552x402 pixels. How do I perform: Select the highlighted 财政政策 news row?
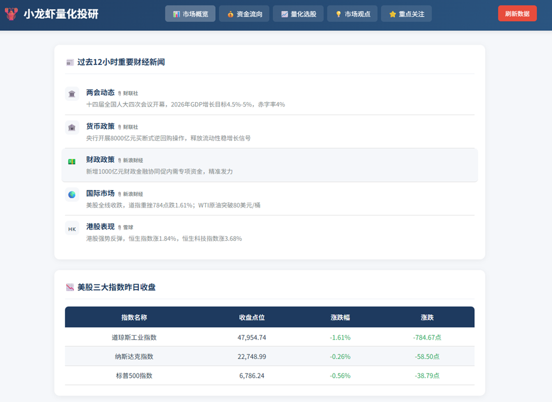click(270, 166)
